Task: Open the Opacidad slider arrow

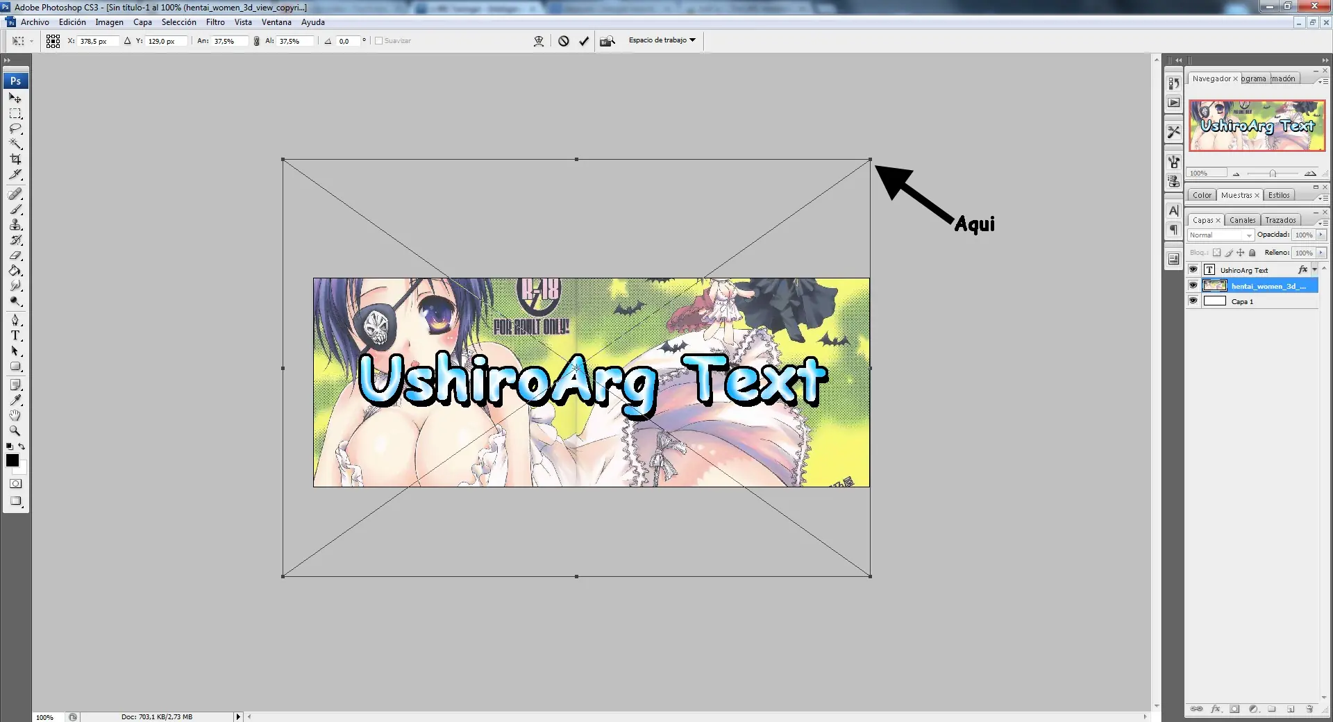Action: (1321, 235)
